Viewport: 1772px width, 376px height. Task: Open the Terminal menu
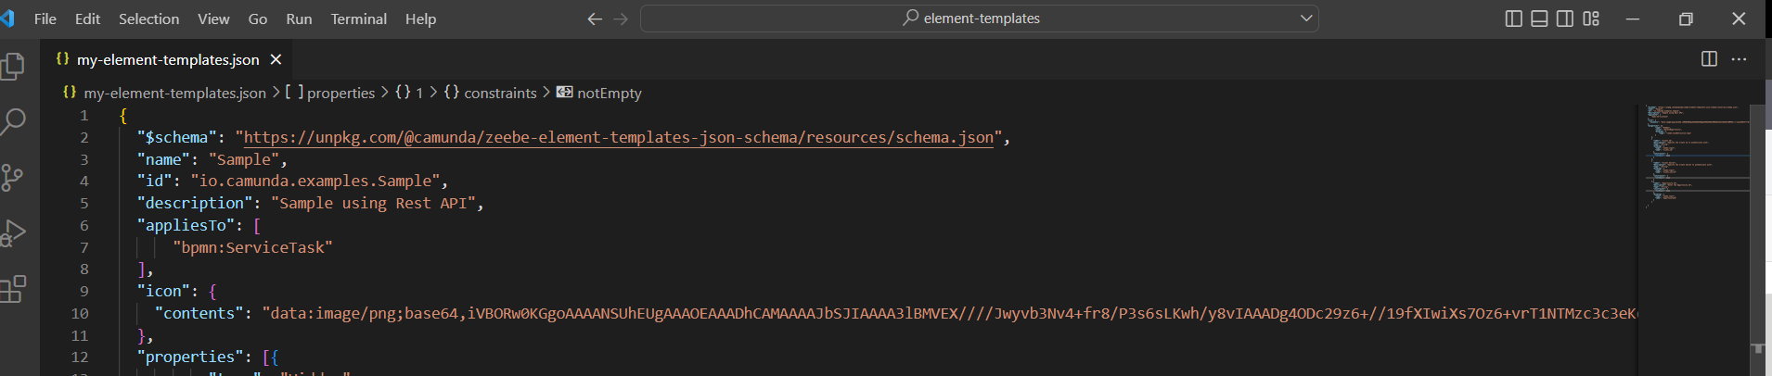[358, 19]
